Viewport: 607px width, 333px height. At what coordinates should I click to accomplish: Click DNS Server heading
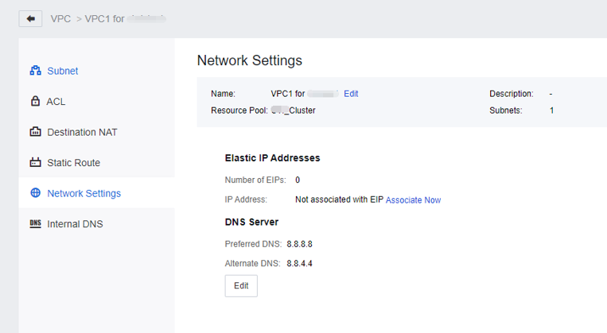[x=251, y=222]
